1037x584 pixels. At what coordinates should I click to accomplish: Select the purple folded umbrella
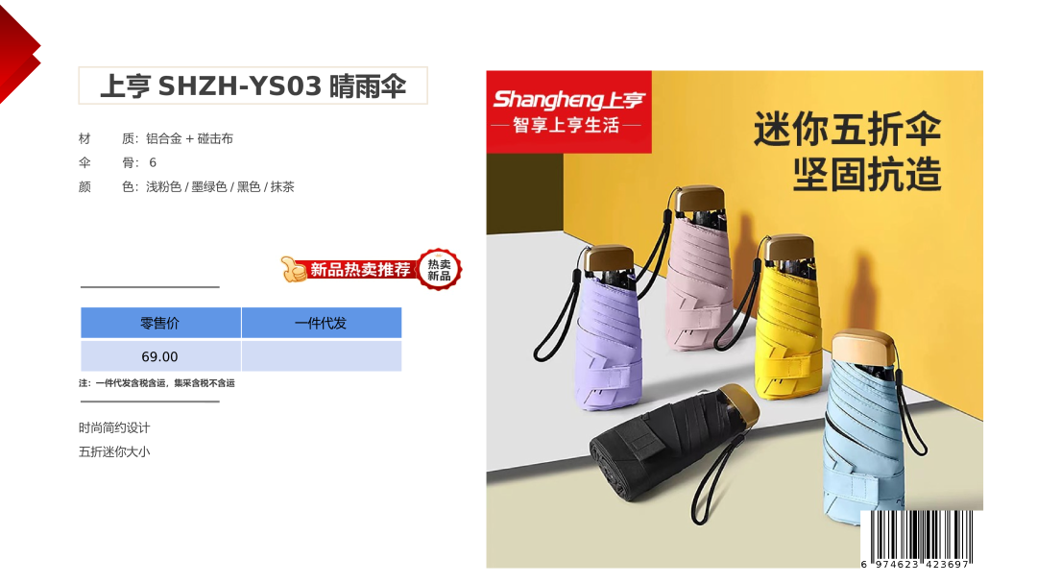(x=603, y=328)
